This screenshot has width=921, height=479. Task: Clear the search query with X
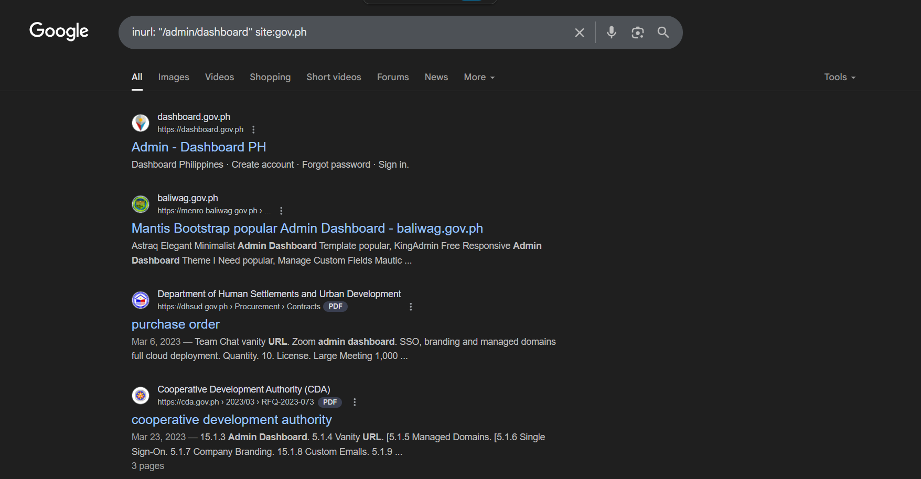click(x=580, y=32)
